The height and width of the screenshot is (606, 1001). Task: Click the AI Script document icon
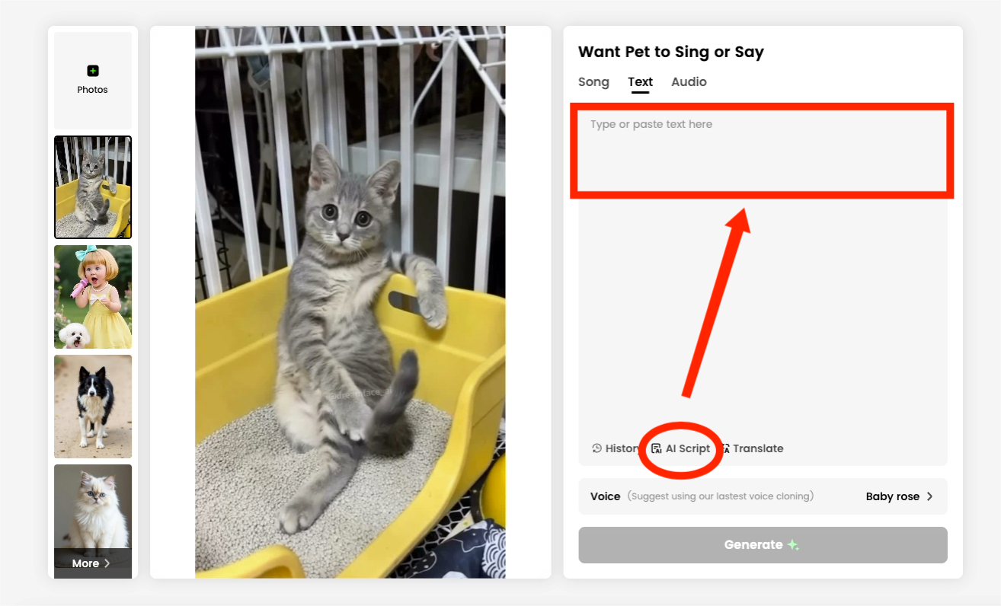pos(656,448)
